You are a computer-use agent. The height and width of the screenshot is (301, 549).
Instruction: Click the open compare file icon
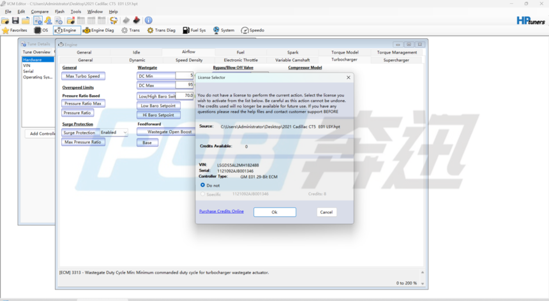71,20
